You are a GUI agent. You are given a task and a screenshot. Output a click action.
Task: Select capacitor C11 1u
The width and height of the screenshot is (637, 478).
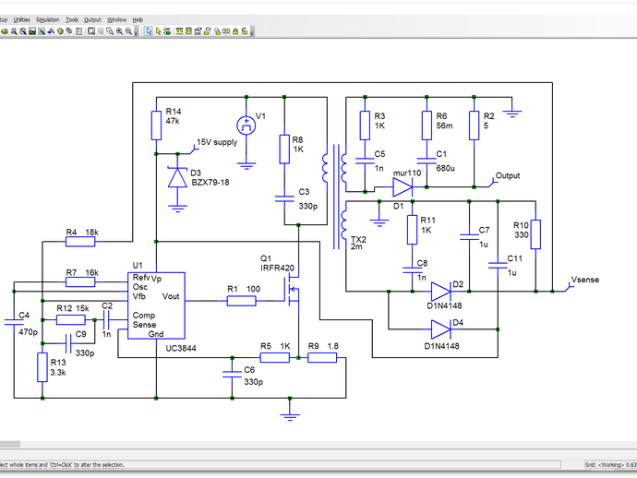pyautogui.click(x=498, y=266)
